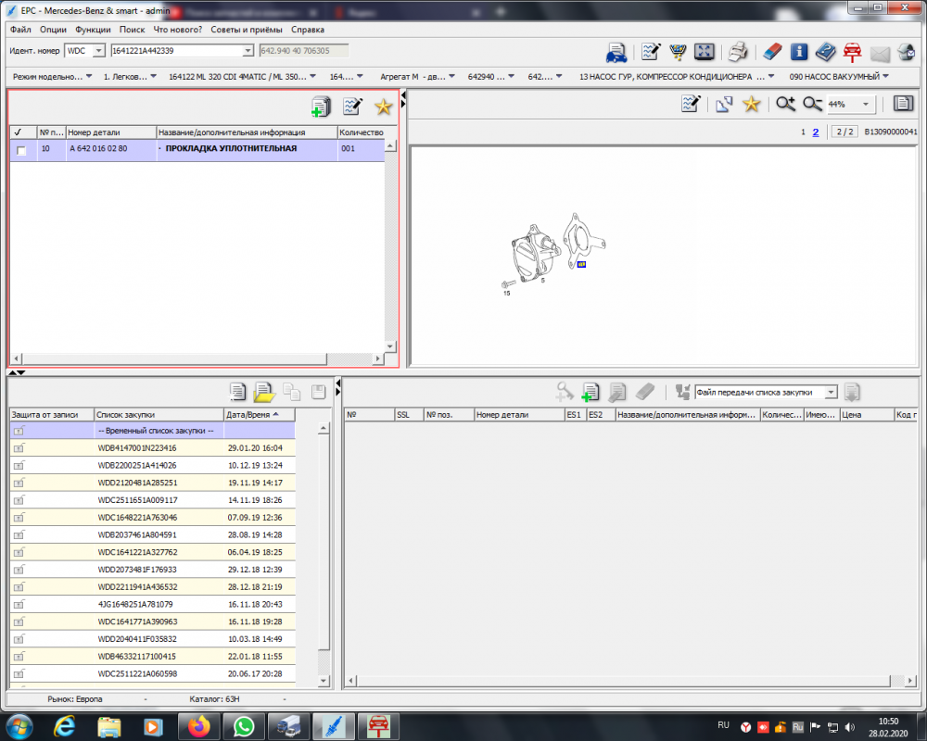This screenshot has width=927, height=741.
Task: Launch WIS via red car lift icon
Action: coord(852,52)
